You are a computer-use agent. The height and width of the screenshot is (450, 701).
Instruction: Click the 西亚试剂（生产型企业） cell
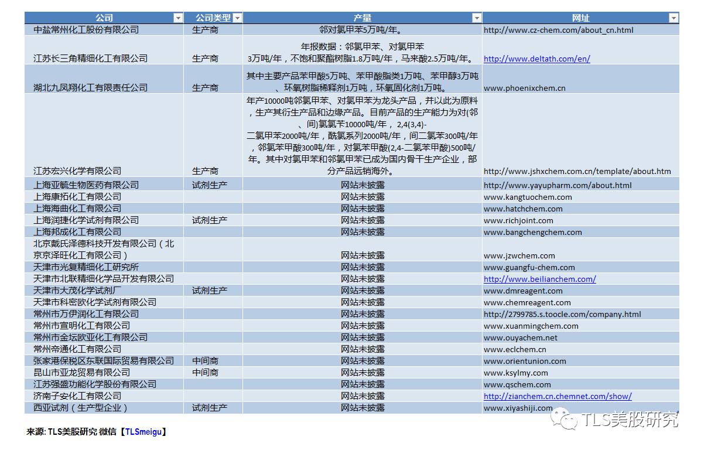pyautogui.click(x=80, y=408)
